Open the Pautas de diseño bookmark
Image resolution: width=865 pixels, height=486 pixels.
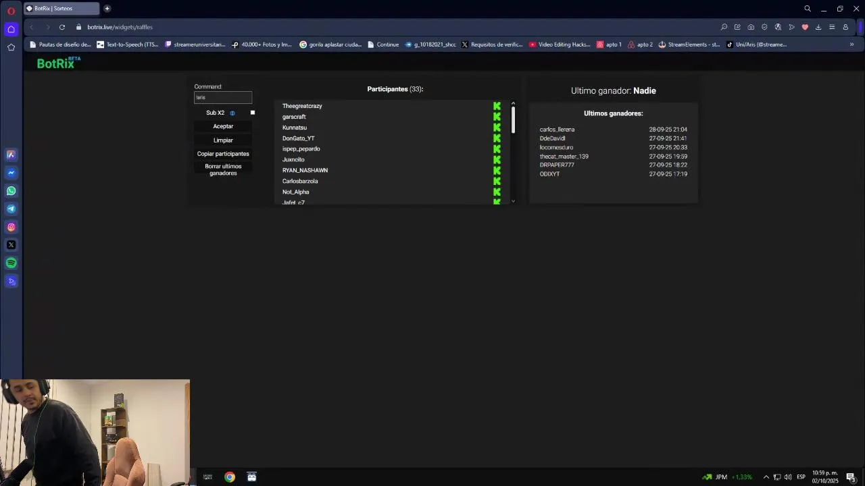coord(60,45)
